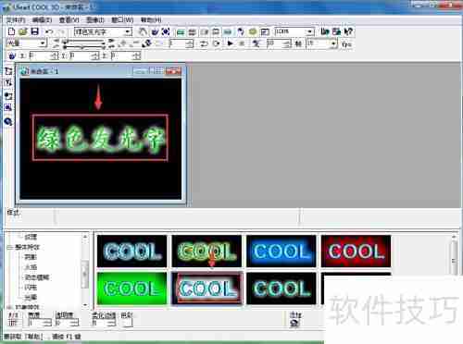Open the 文件(F) menu
Screen dimensions: 463x344
(16, 20)
